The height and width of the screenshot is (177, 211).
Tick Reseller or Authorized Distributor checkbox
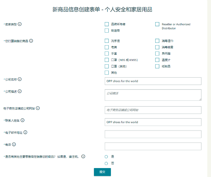point(157,24)
